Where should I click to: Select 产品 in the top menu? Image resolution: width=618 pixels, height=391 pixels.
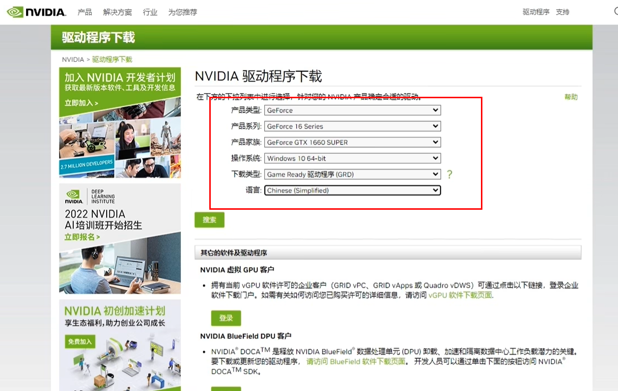pos(84,12)
